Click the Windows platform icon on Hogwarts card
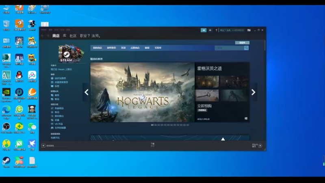 point(246,118)
